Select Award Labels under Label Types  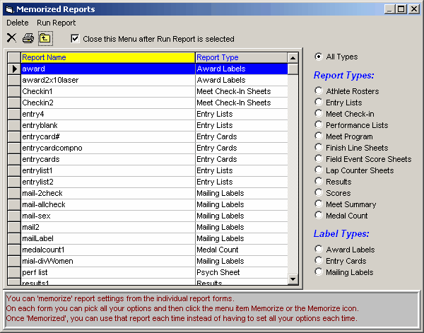tap(319, 249)
